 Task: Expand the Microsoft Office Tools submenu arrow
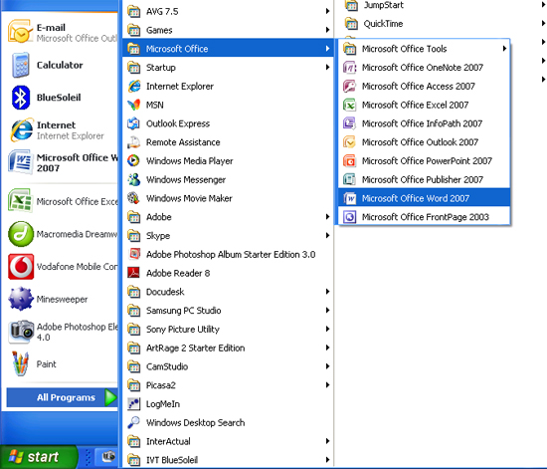pyautogui.click(x=504, y=49)
